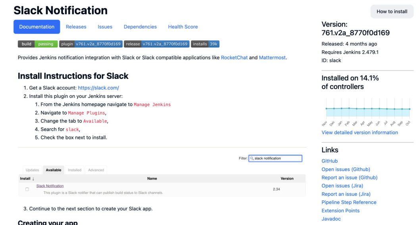Screen dimensions: 419x225
Task: Open the Documentation tab
Action: [x=37, y=27]
